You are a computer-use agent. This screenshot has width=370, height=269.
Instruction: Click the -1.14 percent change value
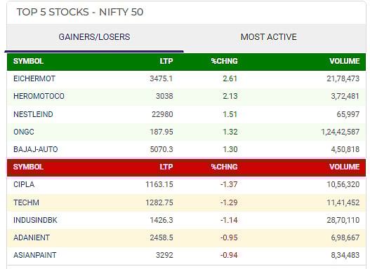click(x=229, y=220)
